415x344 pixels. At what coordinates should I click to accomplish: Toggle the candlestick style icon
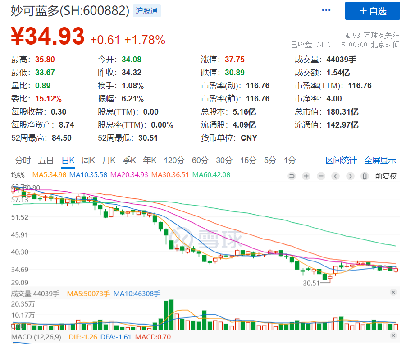click(365, 176)
